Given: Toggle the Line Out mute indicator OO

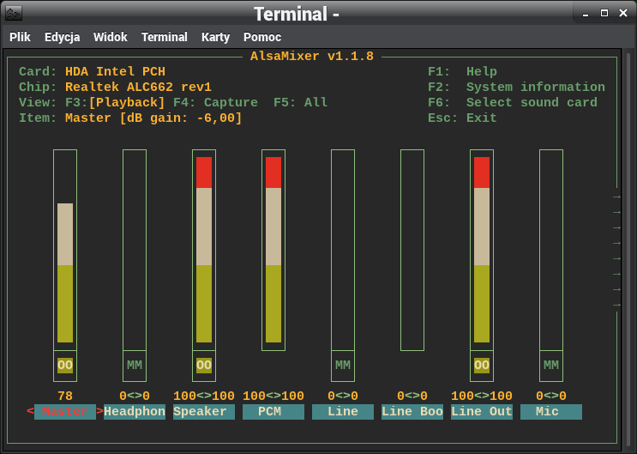Looking at the screenshot, I should point(482,366).
